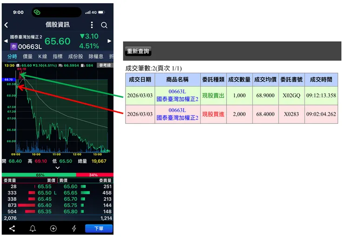The height and width of the screenshot is (237, 344).
Task: Expand more quote details with the down chevron
Action: coord(58,168)
